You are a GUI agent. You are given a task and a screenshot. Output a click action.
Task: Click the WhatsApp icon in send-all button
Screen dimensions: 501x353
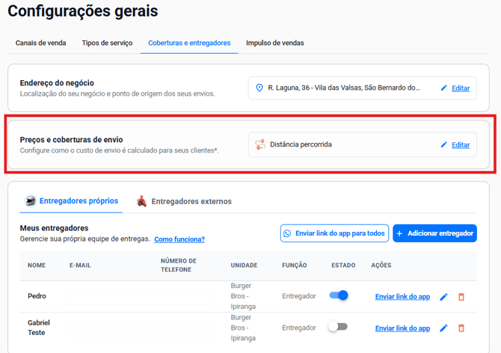tap(287, 233)
